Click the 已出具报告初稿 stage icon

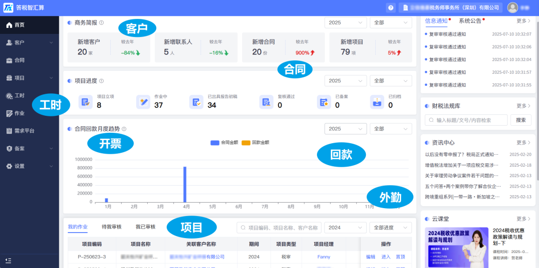point(196,102)
